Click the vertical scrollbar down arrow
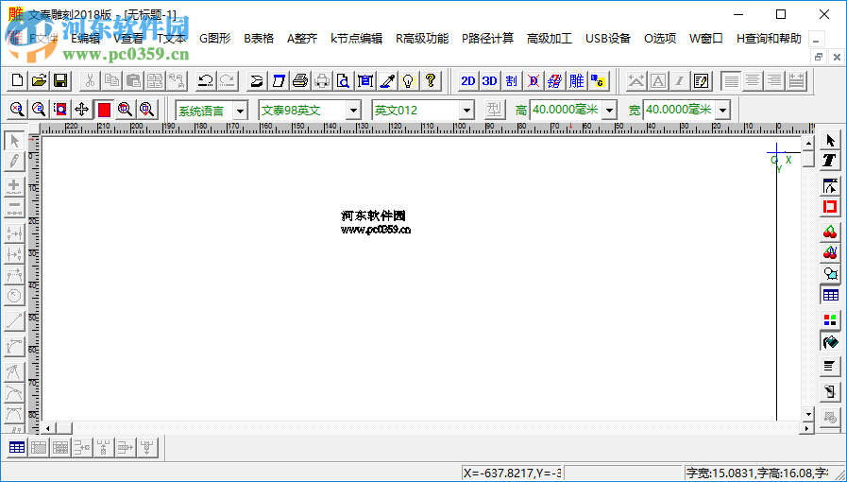 tap(808, 414)
